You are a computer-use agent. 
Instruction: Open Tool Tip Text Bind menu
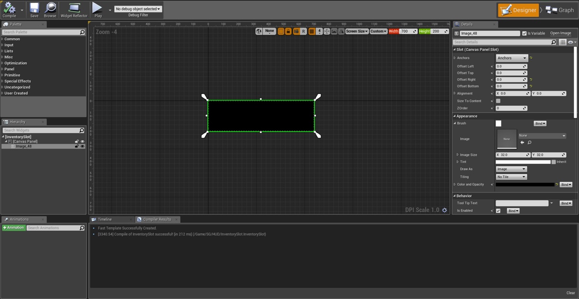coord(566,203)
